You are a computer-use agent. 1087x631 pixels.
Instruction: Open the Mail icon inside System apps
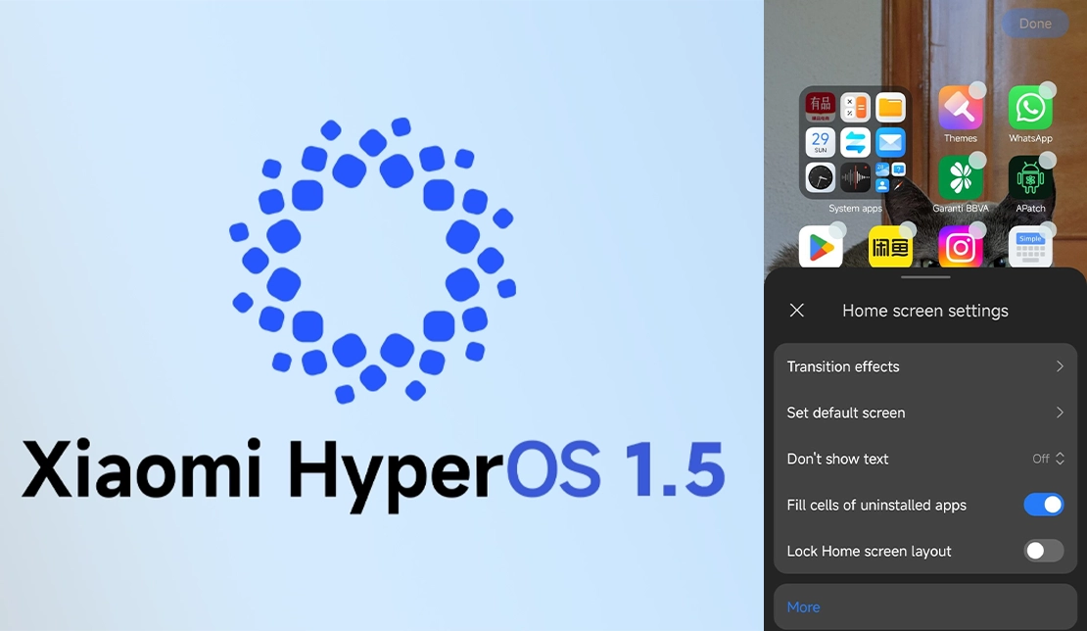(889, 142)
